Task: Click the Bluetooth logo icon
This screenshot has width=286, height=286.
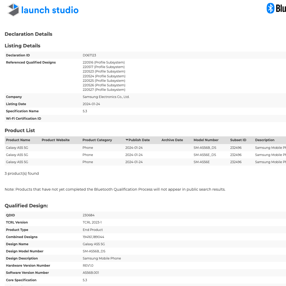Action: [270, 8]
